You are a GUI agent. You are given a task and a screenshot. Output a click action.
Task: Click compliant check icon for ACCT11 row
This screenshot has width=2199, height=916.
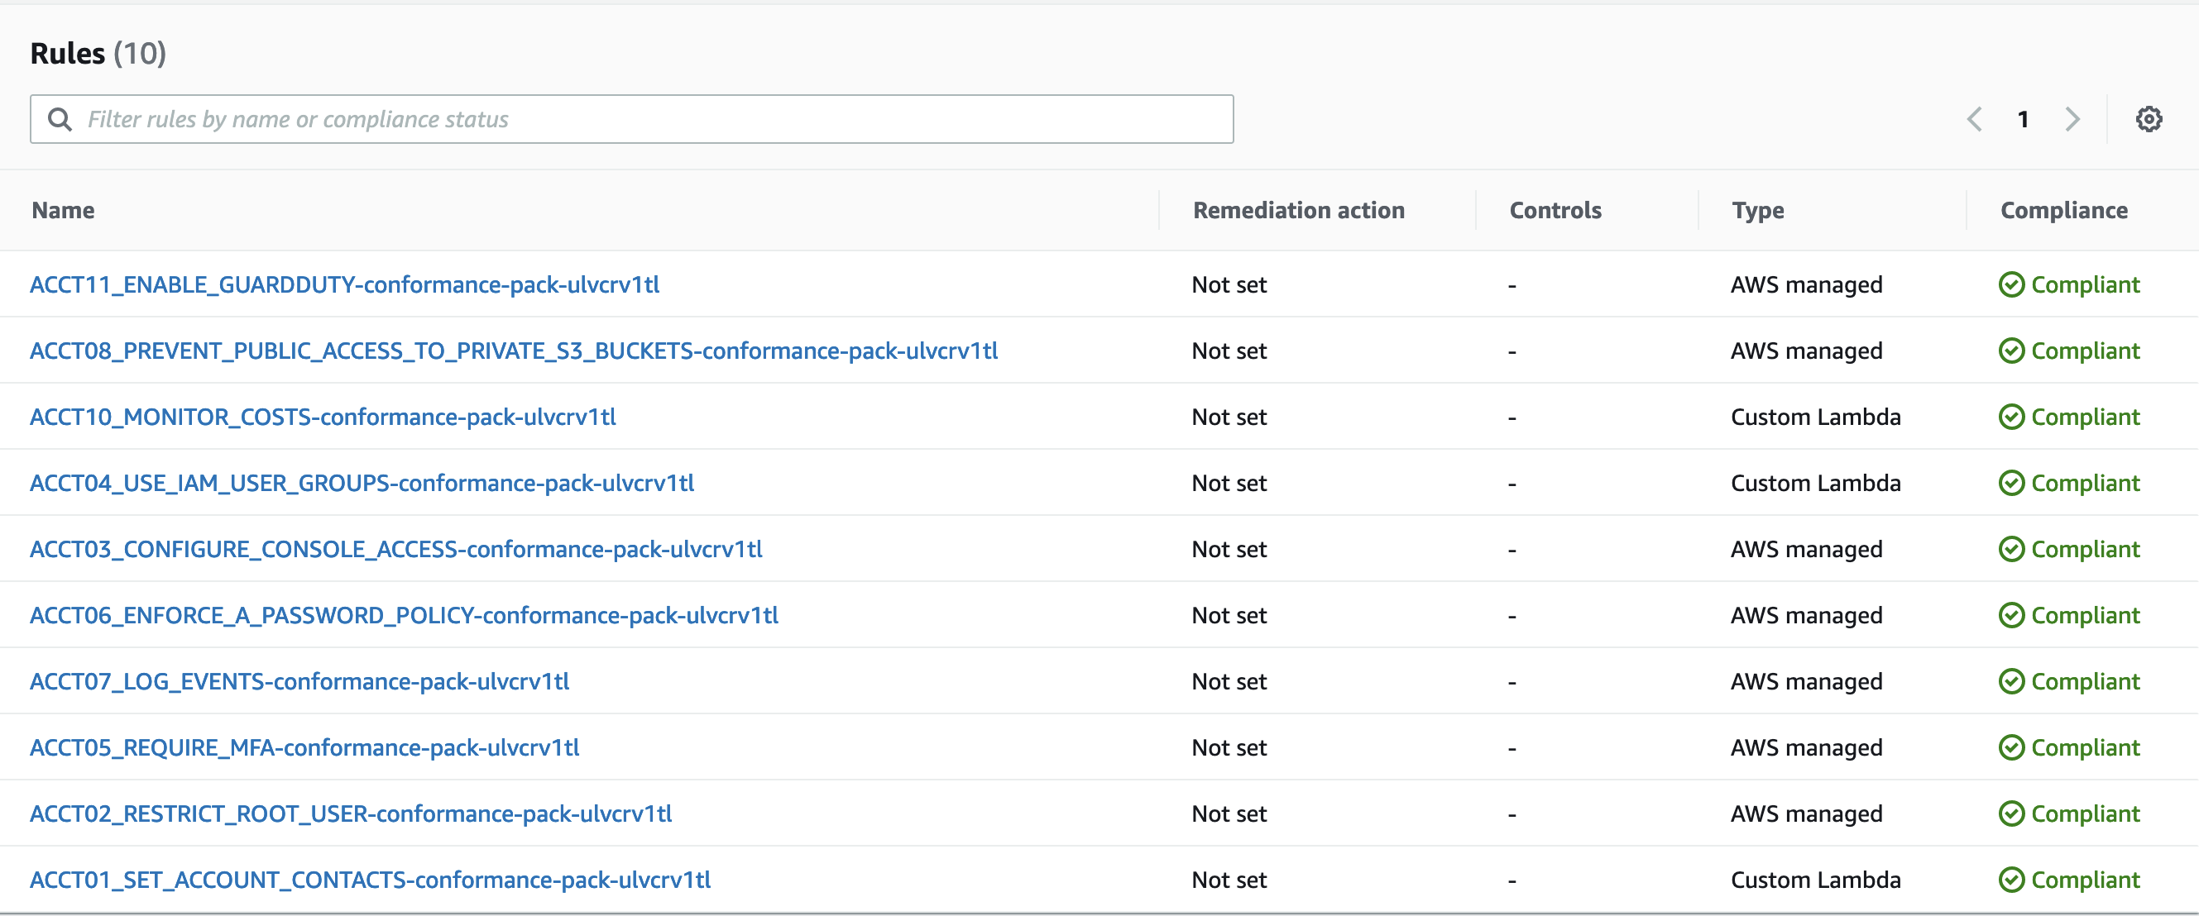tap(2011, 285)
